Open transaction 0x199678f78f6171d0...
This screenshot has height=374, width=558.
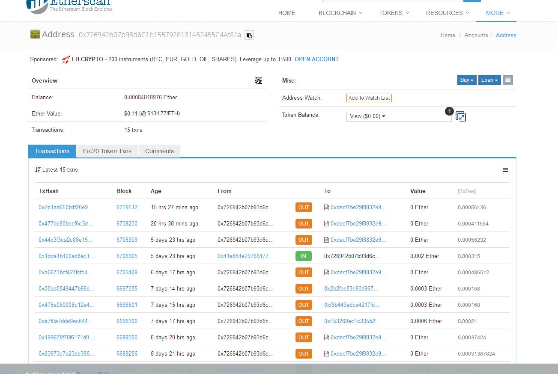click(66, 338)
